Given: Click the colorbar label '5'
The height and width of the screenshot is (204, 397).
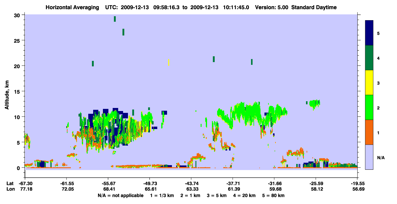Looking at the screenshot, I should [378, 33].
